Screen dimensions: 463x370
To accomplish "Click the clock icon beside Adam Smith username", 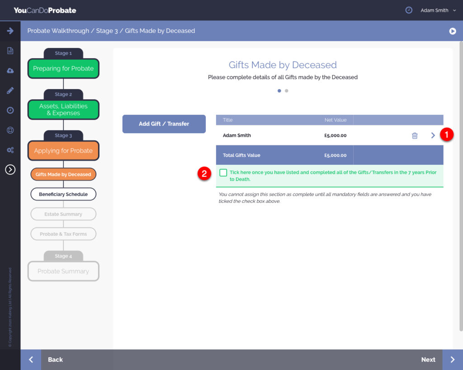I will (409, 10).
